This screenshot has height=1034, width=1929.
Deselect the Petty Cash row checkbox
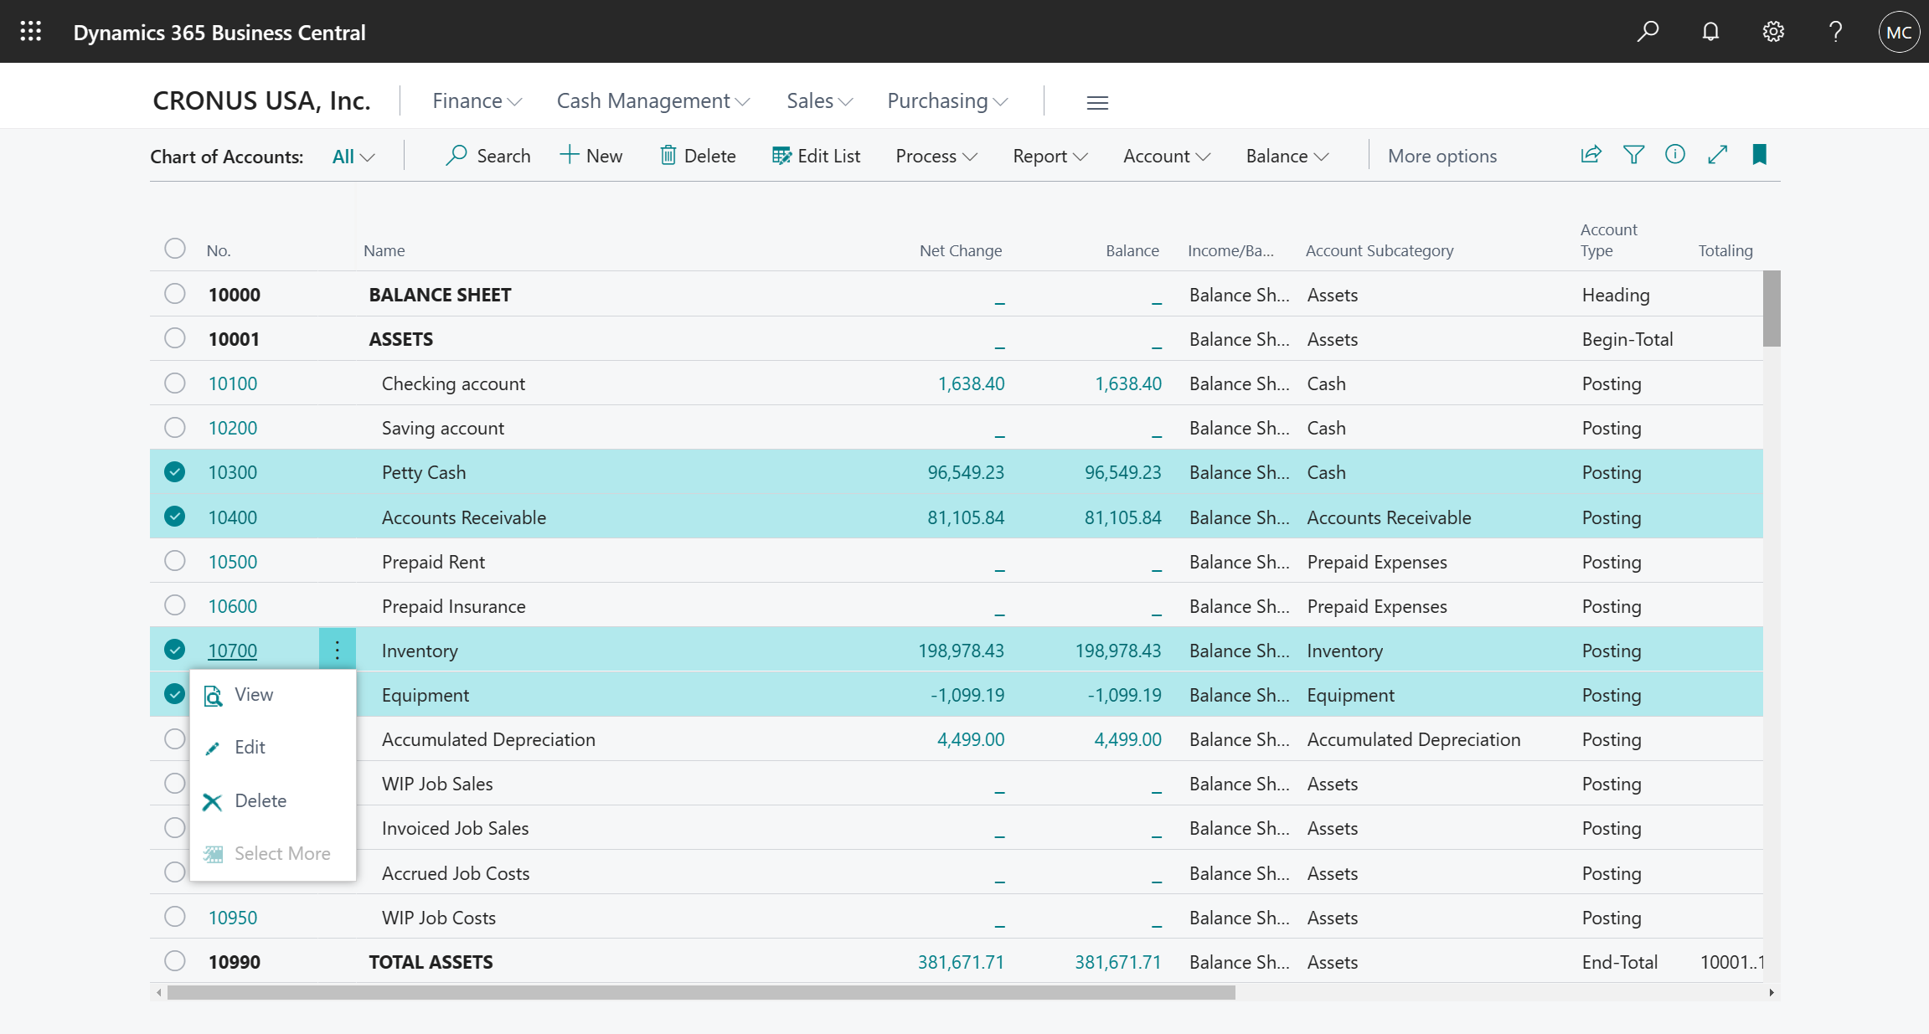click(x=174, y=472)
